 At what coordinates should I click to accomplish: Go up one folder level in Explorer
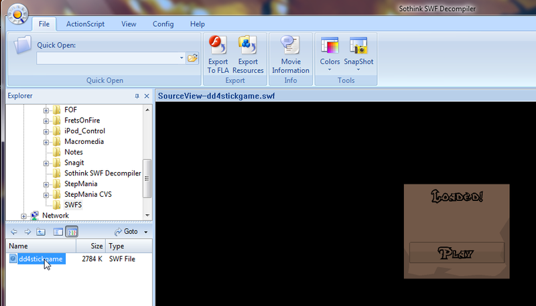pos(41,232)
